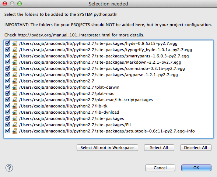The width and height of the screenshot is (217, 177).
Task: Click library icon beside hyde-0.8.5a15 egg
Action: click(x=15, y=43)
